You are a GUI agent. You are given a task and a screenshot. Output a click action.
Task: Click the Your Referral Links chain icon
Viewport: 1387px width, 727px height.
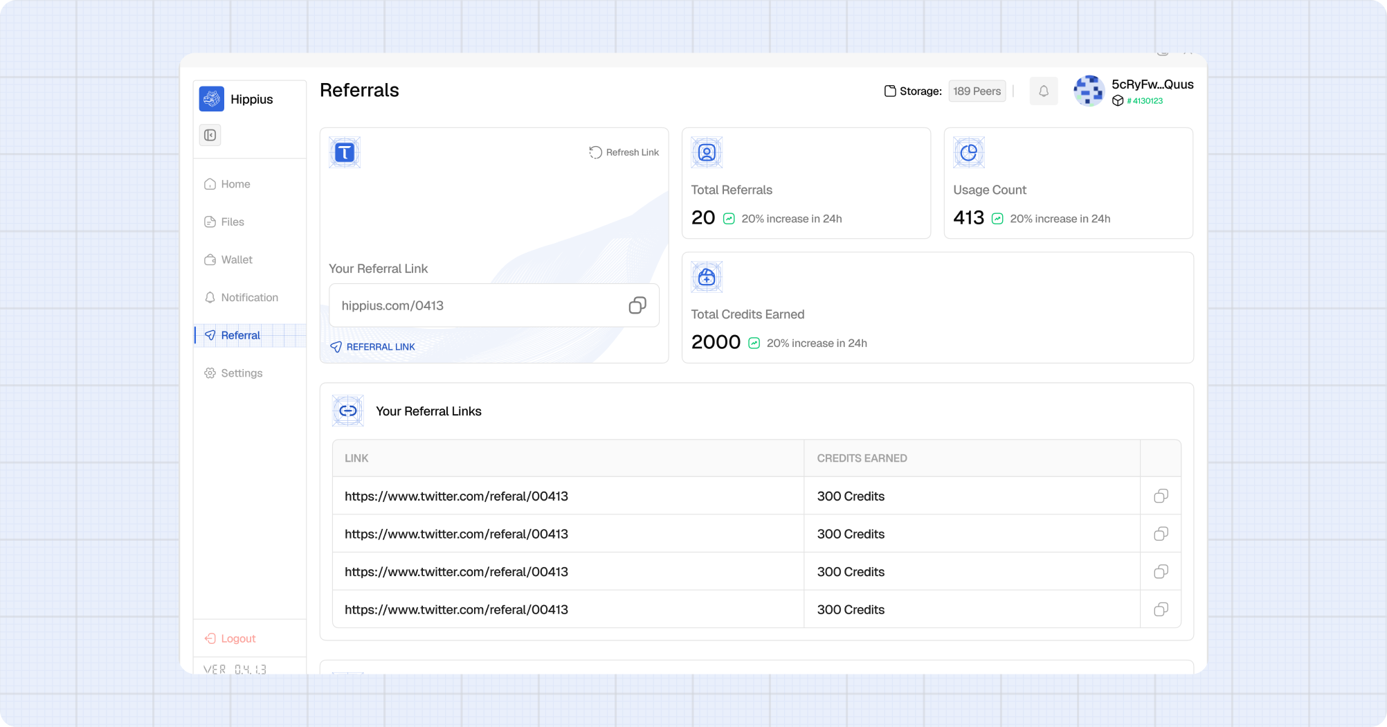pos(348,411)
